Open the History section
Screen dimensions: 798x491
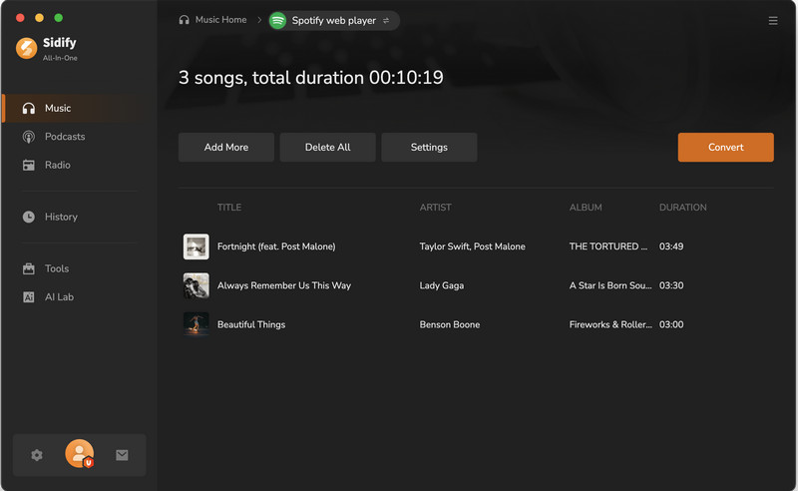tap(61, 217)
